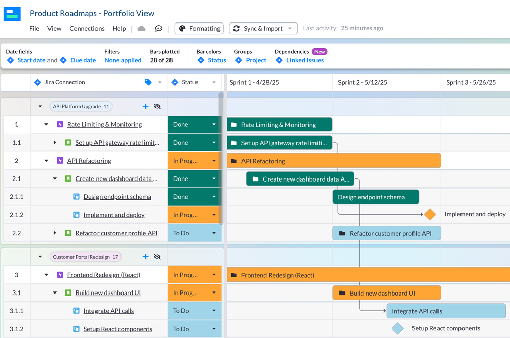This screenshot has width=510, height=338.
Task: Open status dropdown for Refactor customer profile API
Action: pos(214,233)
